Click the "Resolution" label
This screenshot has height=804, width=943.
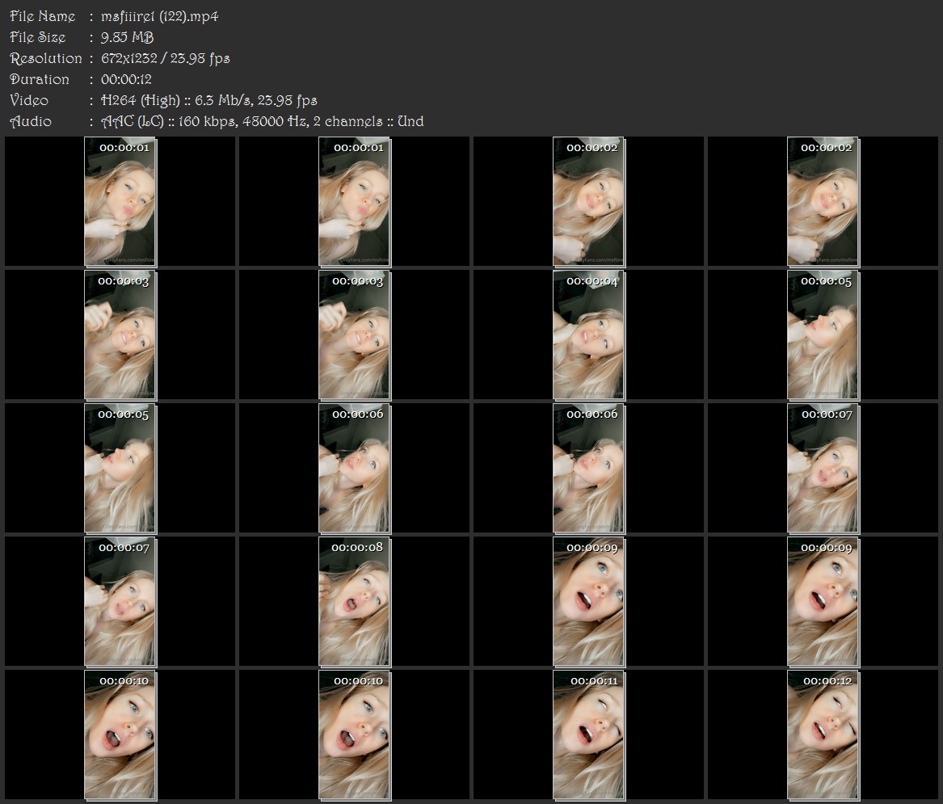pyautogui.click(x=46, y=58)
